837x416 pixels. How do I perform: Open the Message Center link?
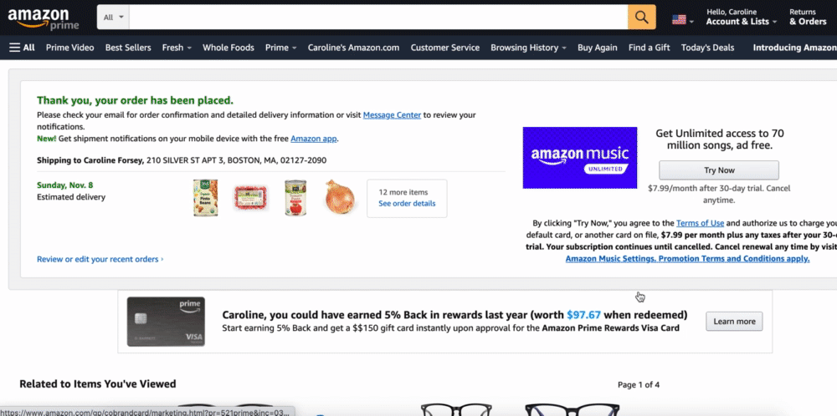[392, 115]
